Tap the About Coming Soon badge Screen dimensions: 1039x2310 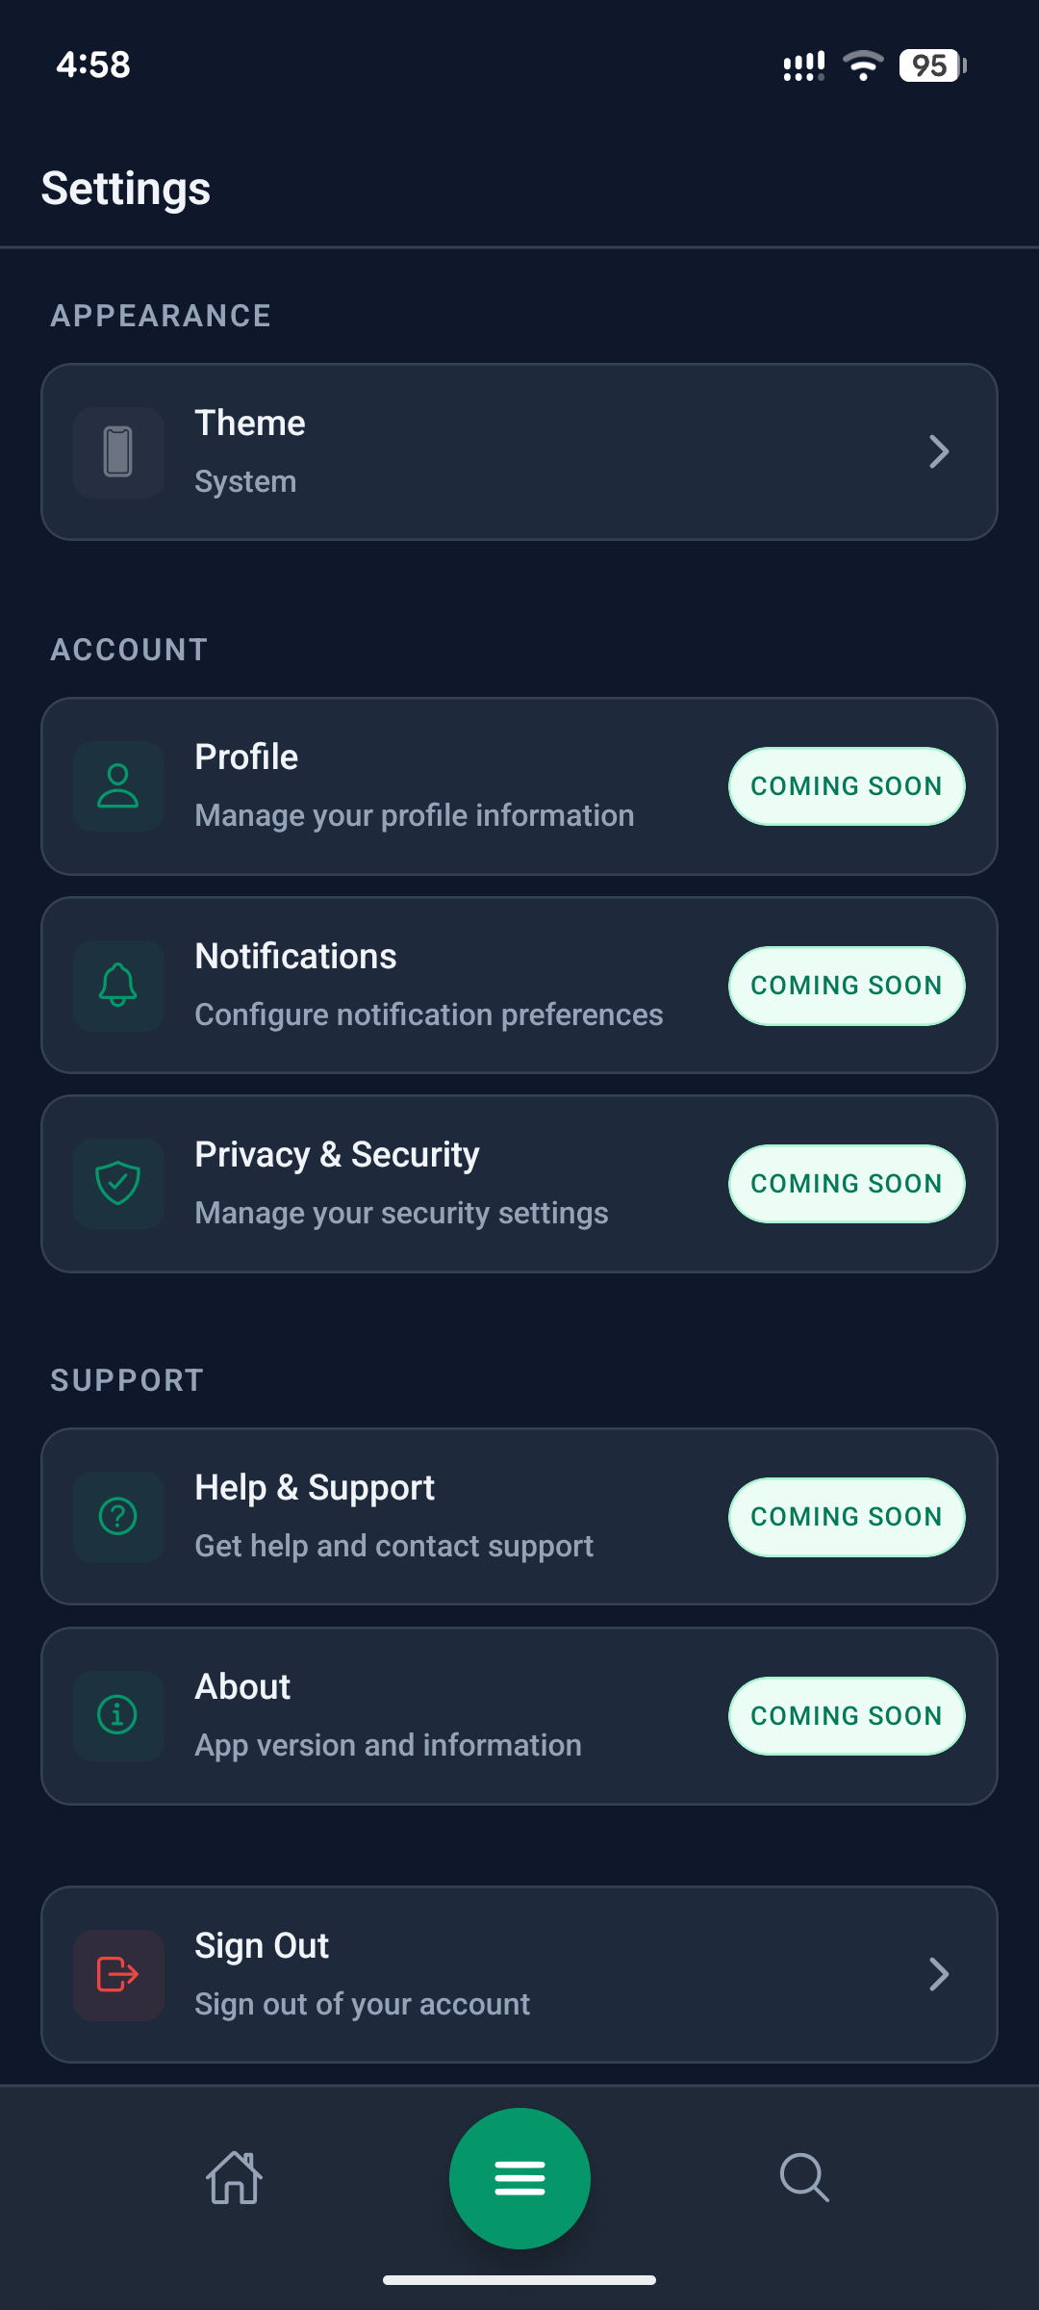coord(847,1715)
